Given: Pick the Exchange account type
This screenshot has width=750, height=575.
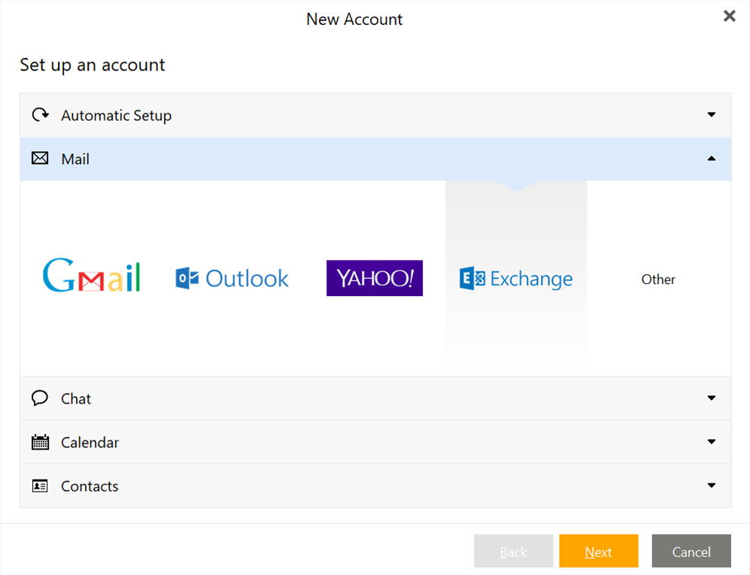Looking at the screenshot, I should pos(516,278).
